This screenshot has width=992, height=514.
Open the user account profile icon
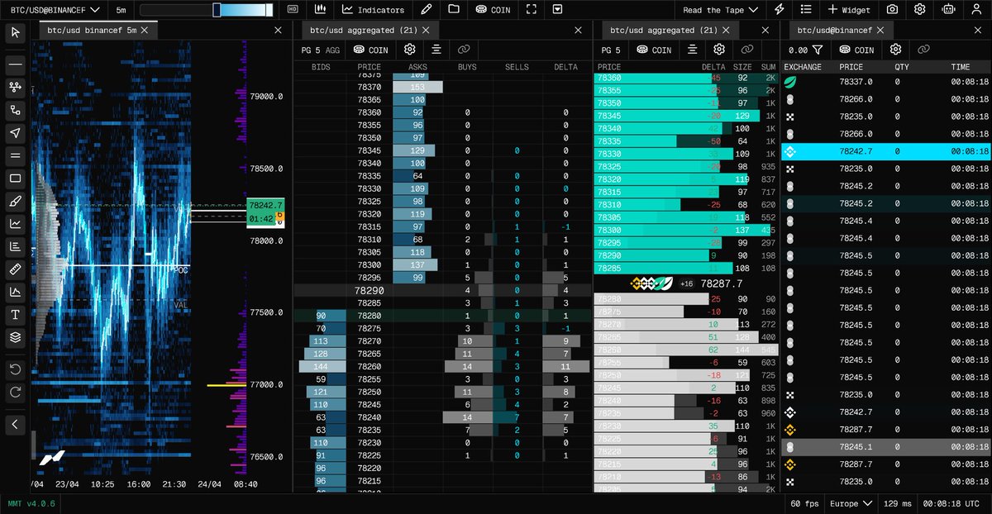[975, 10]
